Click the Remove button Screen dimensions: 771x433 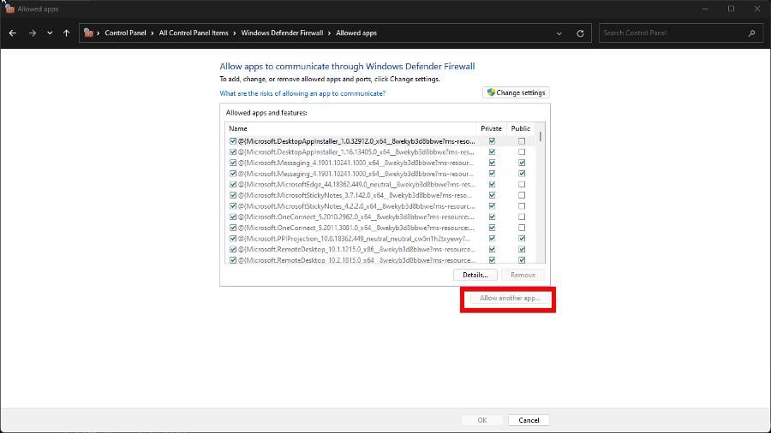523,275
